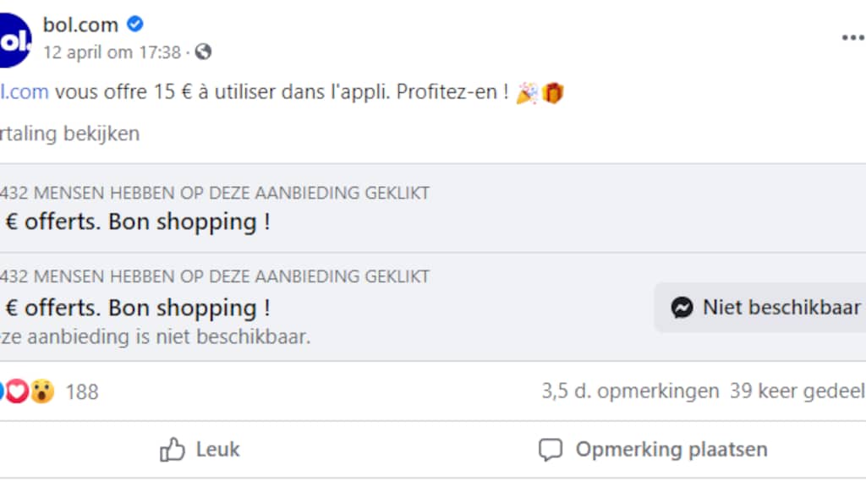Click the bol.com profile logo
The image size is (866, 487).
pyautogui.click(x=12, y=39)
